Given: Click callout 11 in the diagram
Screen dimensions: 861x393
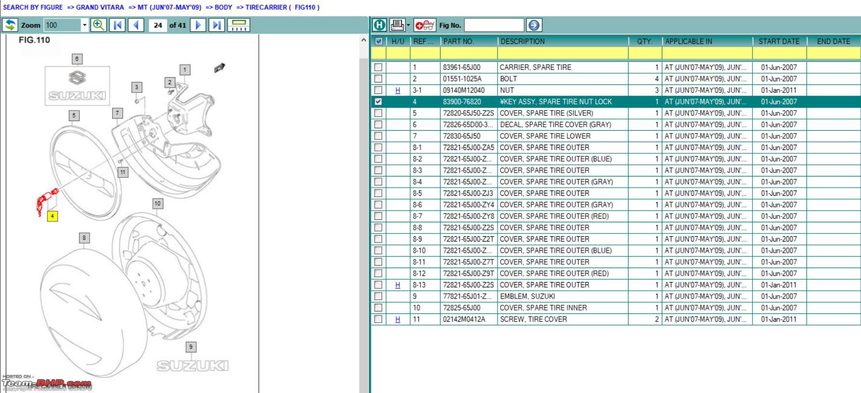Looking at the screenshot, I should point(123,172).
